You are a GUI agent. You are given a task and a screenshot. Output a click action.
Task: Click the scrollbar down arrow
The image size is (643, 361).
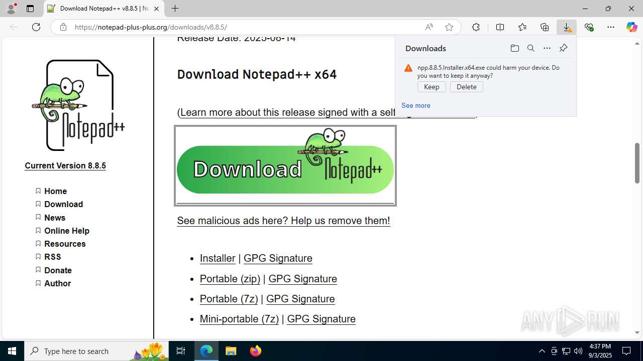coord(637,332)
